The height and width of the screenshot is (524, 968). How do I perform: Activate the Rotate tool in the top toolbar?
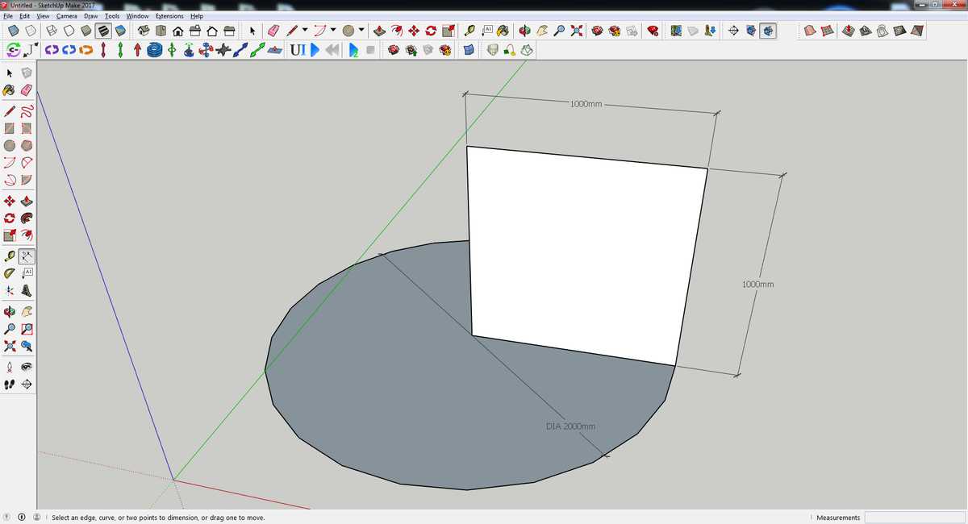click(431, 31)
